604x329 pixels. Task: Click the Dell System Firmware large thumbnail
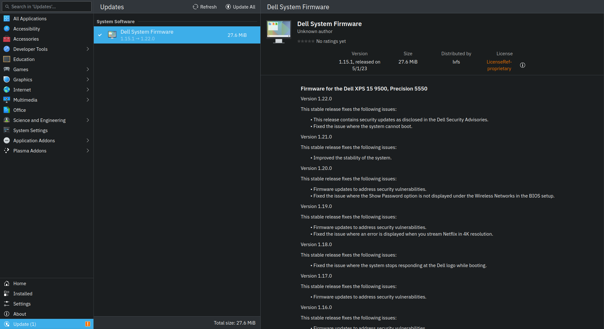click(x=278, y=32)
